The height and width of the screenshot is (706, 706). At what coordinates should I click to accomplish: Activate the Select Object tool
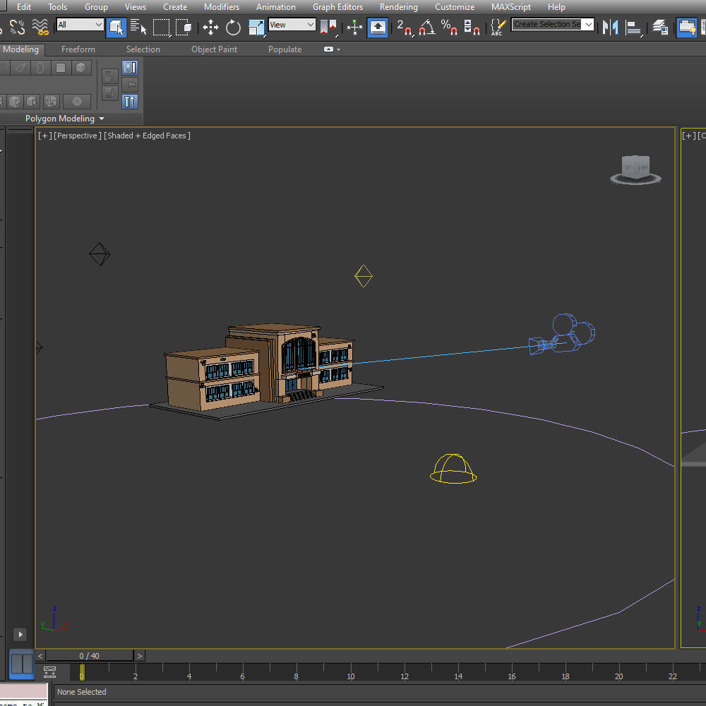[x=116, y=28]
